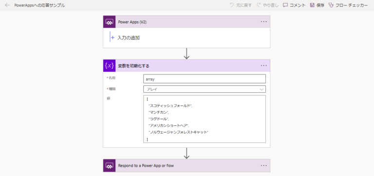Click the 元に戻す label
Screen dimensions: 374x176
click(244, 5)
